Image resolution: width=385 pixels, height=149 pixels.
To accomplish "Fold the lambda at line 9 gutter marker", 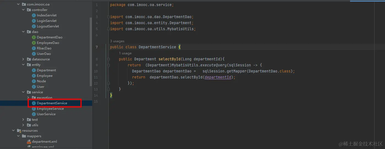I will 108,65.
